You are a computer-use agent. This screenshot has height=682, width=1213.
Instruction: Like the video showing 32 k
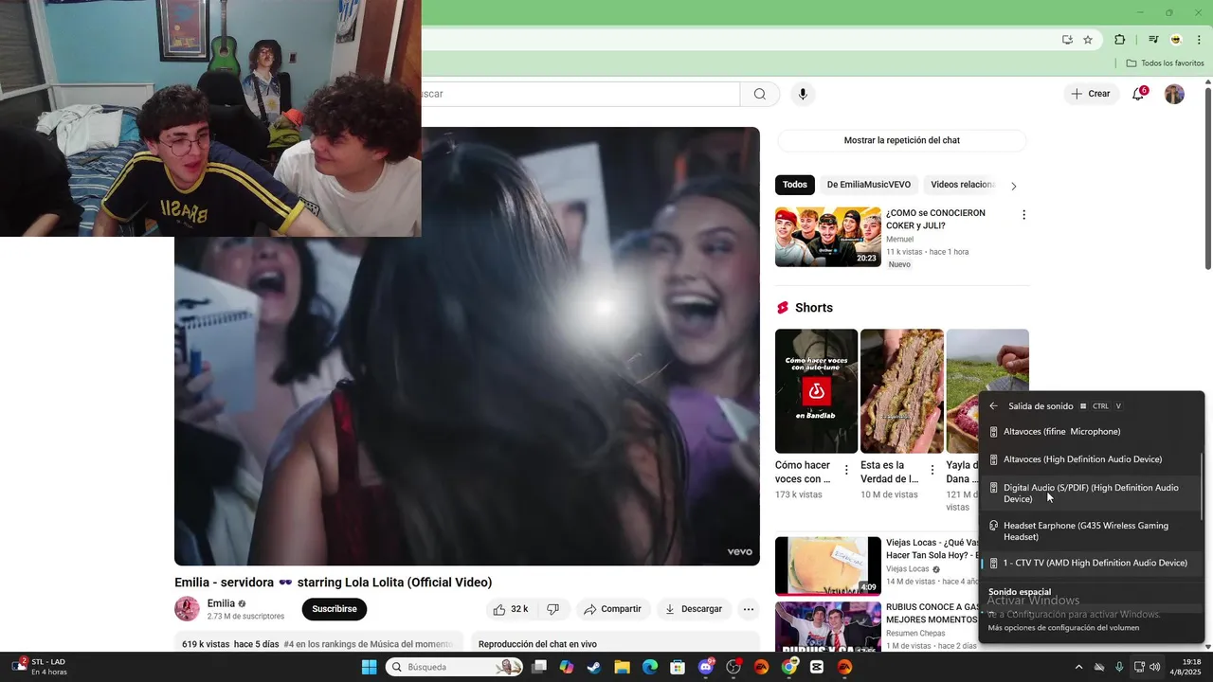[x=510, y=609]
